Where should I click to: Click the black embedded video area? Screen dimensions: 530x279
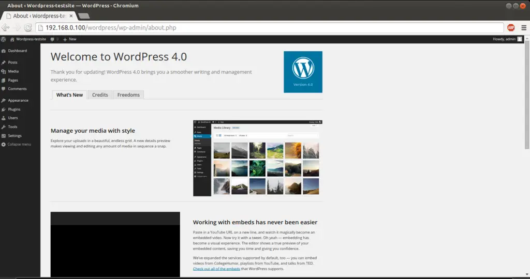pyautogui.click(x=115, y=244)
